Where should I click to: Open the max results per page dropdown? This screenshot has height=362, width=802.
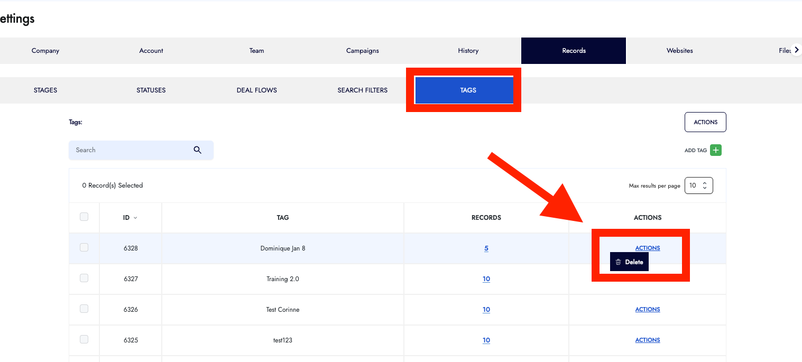(x=698, y=185)
